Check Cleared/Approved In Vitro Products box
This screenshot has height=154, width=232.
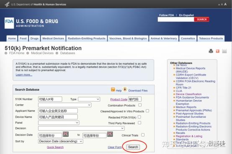click(x=147, y=111)
